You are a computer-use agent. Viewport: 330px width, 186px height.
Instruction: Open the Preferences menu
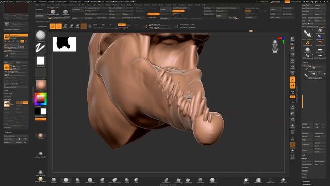pos(138,5)
